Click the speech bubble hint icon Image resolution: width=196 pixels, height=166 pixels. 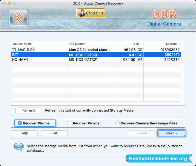[18, 147]
